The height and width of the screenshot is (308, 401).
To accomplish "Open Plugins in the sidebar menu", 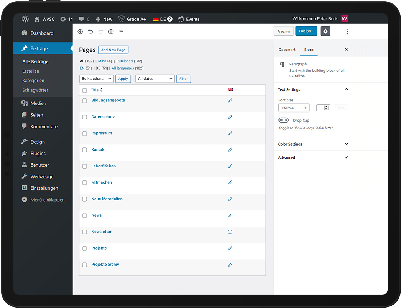I will (x=33, y=153).
